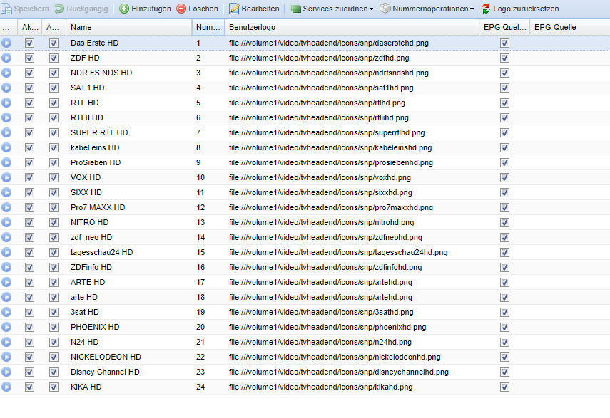Play the PHOENIX HD channel
The image size is (610, 418).
click(6, 327)
